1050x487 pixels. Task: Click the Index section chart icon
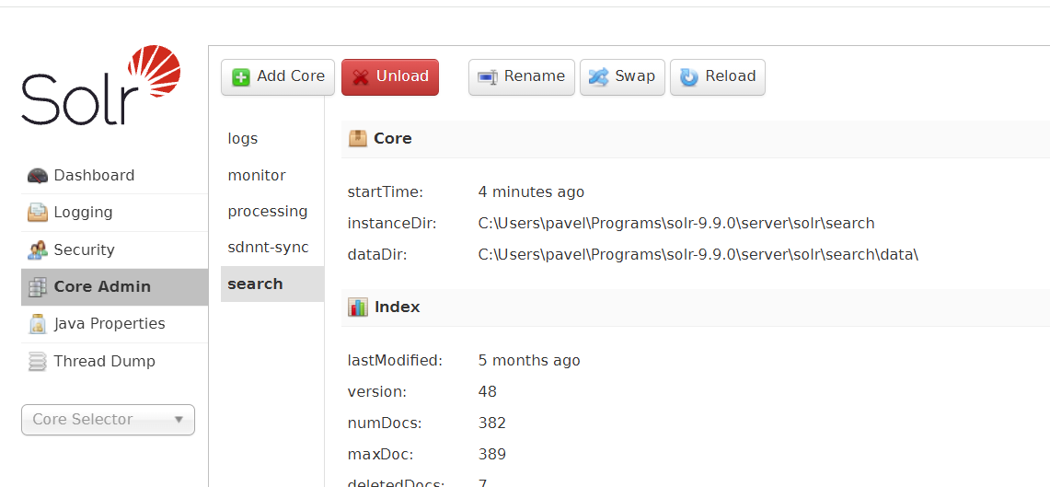pyautogui.click(x=358, y=307)
